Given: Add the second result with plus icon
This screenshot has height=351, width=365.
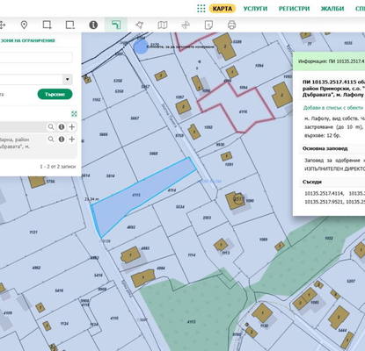Looking at the screenshot, I should pos(72,140).
